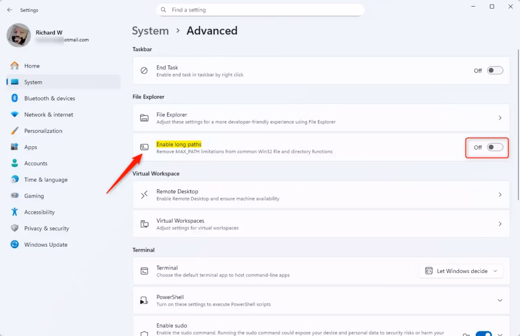Click the Bluetooth icon in sidebar

15,98
